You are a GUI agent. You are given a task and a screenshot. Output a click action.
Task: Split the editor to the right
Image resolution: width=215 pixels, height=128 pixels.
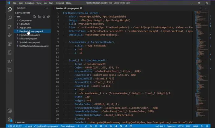[201, 8]
